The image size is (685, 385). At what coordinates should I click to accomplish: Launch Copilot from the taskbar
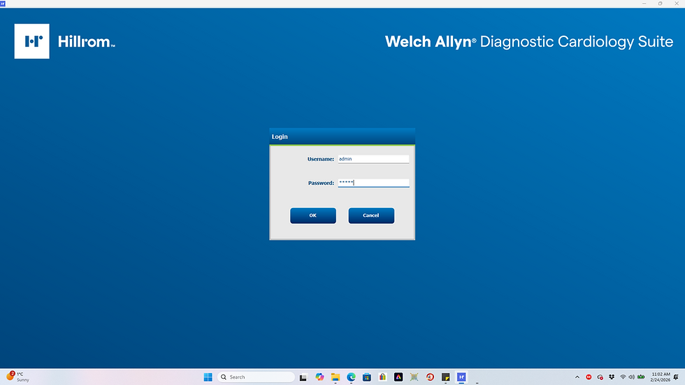coord(319,377)
